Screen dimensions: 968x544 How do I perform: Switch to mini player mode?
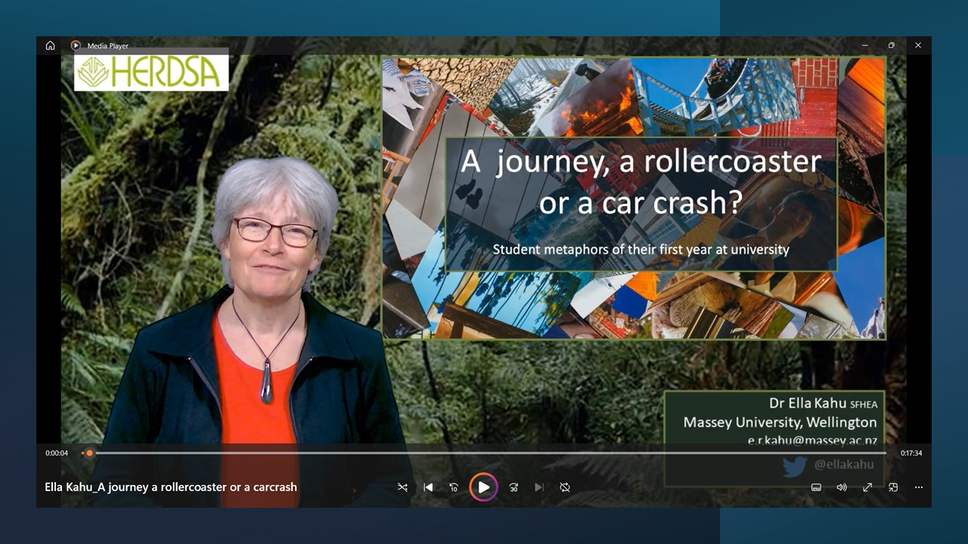point(892,487)
